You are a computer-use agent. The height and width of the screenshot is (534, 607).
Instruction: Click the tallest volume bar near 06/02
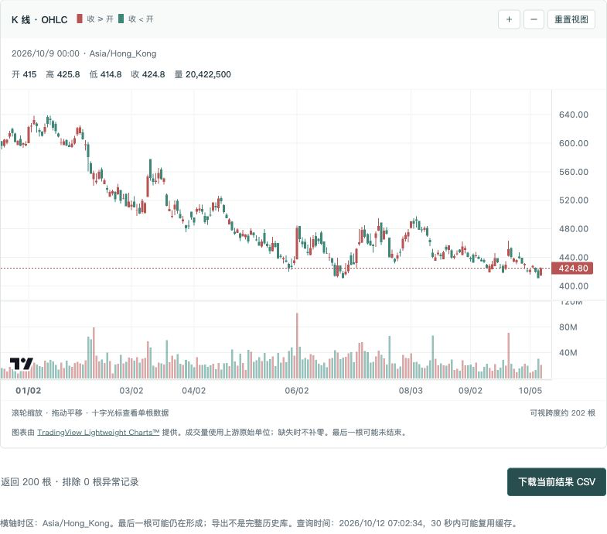tap(297, 346)
